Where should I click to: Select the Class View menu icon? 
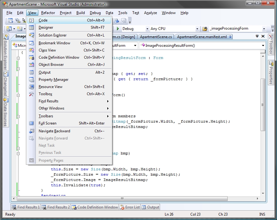click(32, 50)
